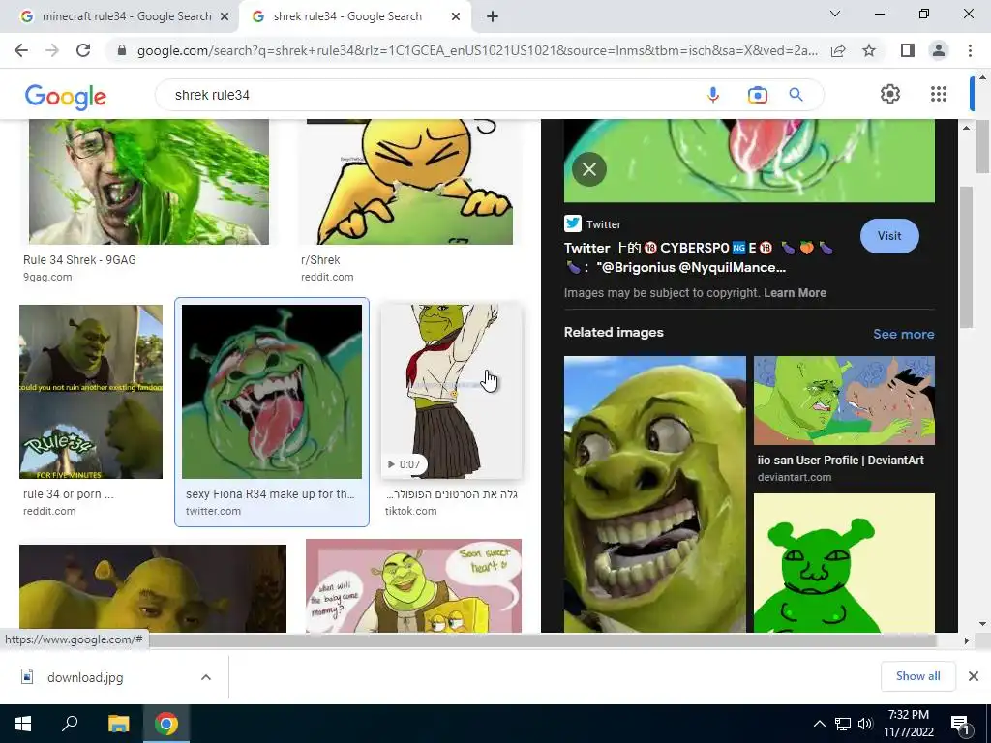Go back using the browser back arrow
This screenshot has width=991, height=743.
pyautogui.click(x=21, y=50)
